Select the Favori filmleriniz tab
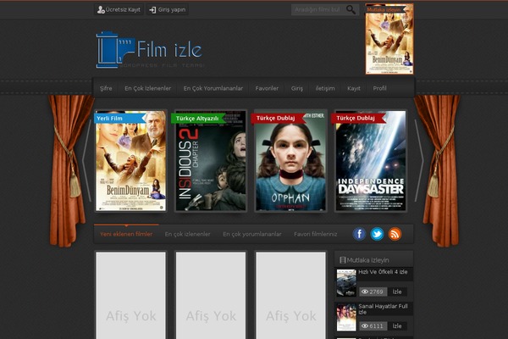The image size is (508, 339). [x=316, y=234]
